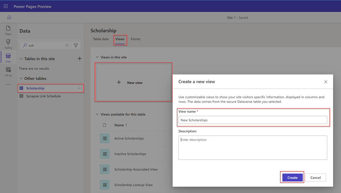Open the Styling workspace
The height and width of the screenshot is (193, 341).
[8, 44]
